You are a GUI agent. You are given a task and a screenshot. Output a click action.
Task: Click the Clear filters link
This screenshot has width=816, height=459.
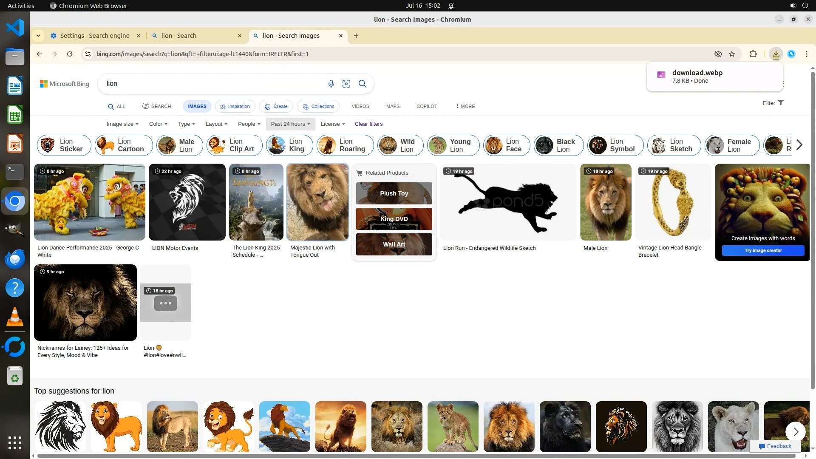[x=368, y=124]
